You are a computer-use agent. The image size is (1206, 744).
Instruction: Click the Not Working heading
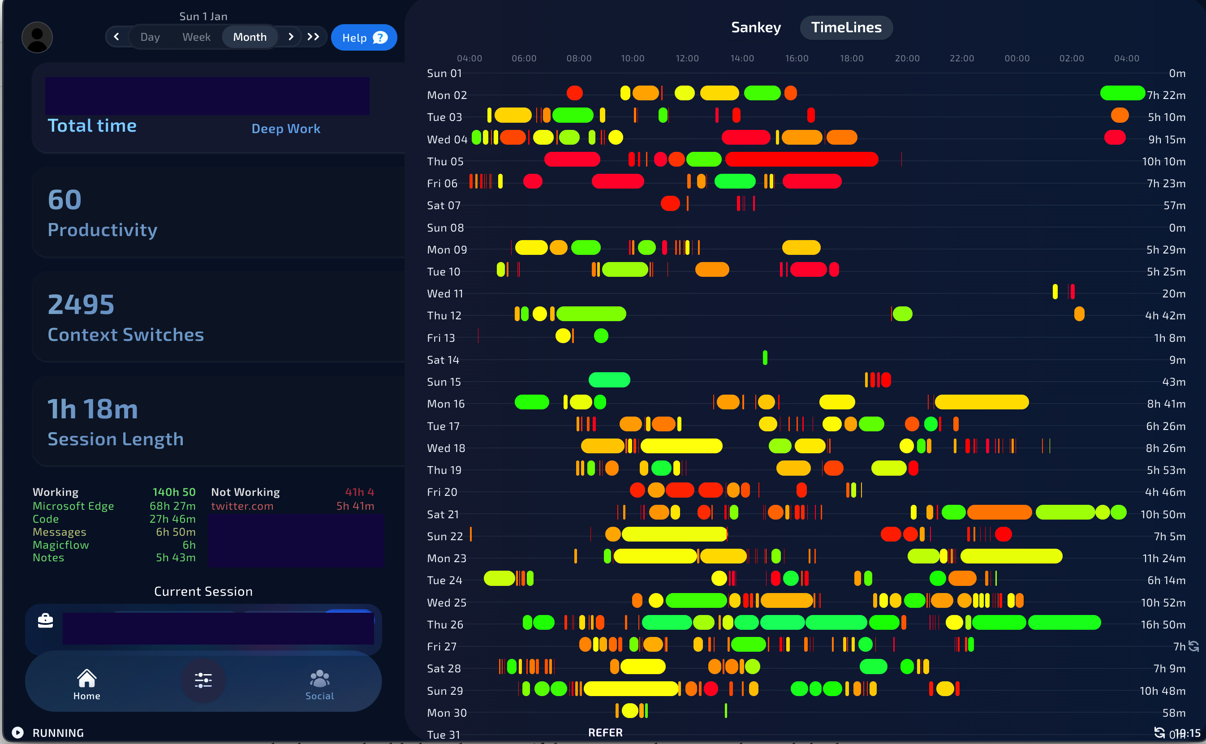[246, 492]
